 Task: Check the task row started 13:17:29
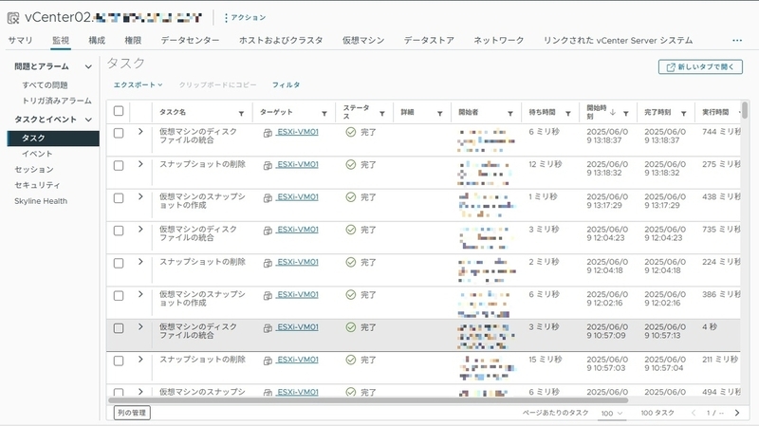pos(118,198)
